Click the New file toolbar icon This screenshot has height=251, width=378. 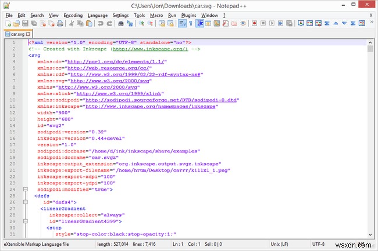pyautogui.click(x=8, y=24)
